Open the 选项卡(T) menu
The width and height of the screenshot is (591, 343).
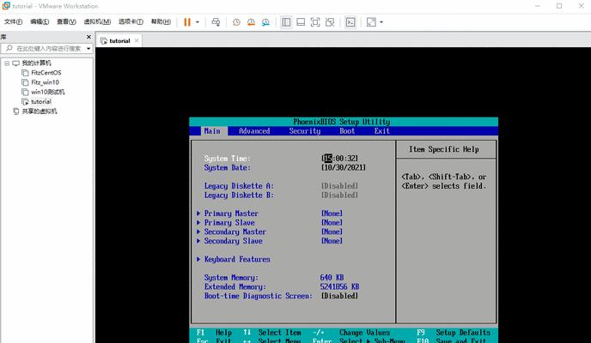(131, 21)
